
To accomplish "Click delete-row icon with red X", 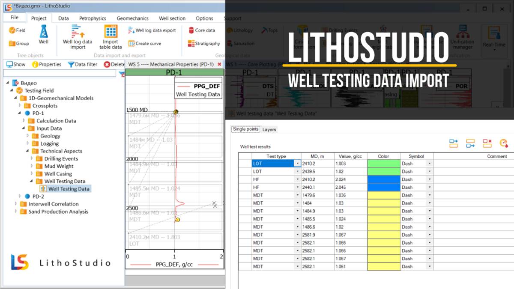I will click(487, 143).
